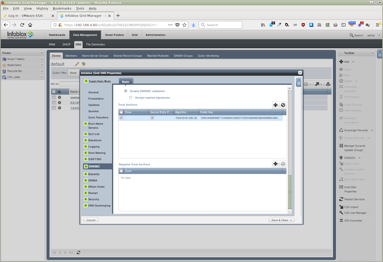383x262 pixels.
Task: Click dialog vertical scrollbar thumb
Action: 290,192
